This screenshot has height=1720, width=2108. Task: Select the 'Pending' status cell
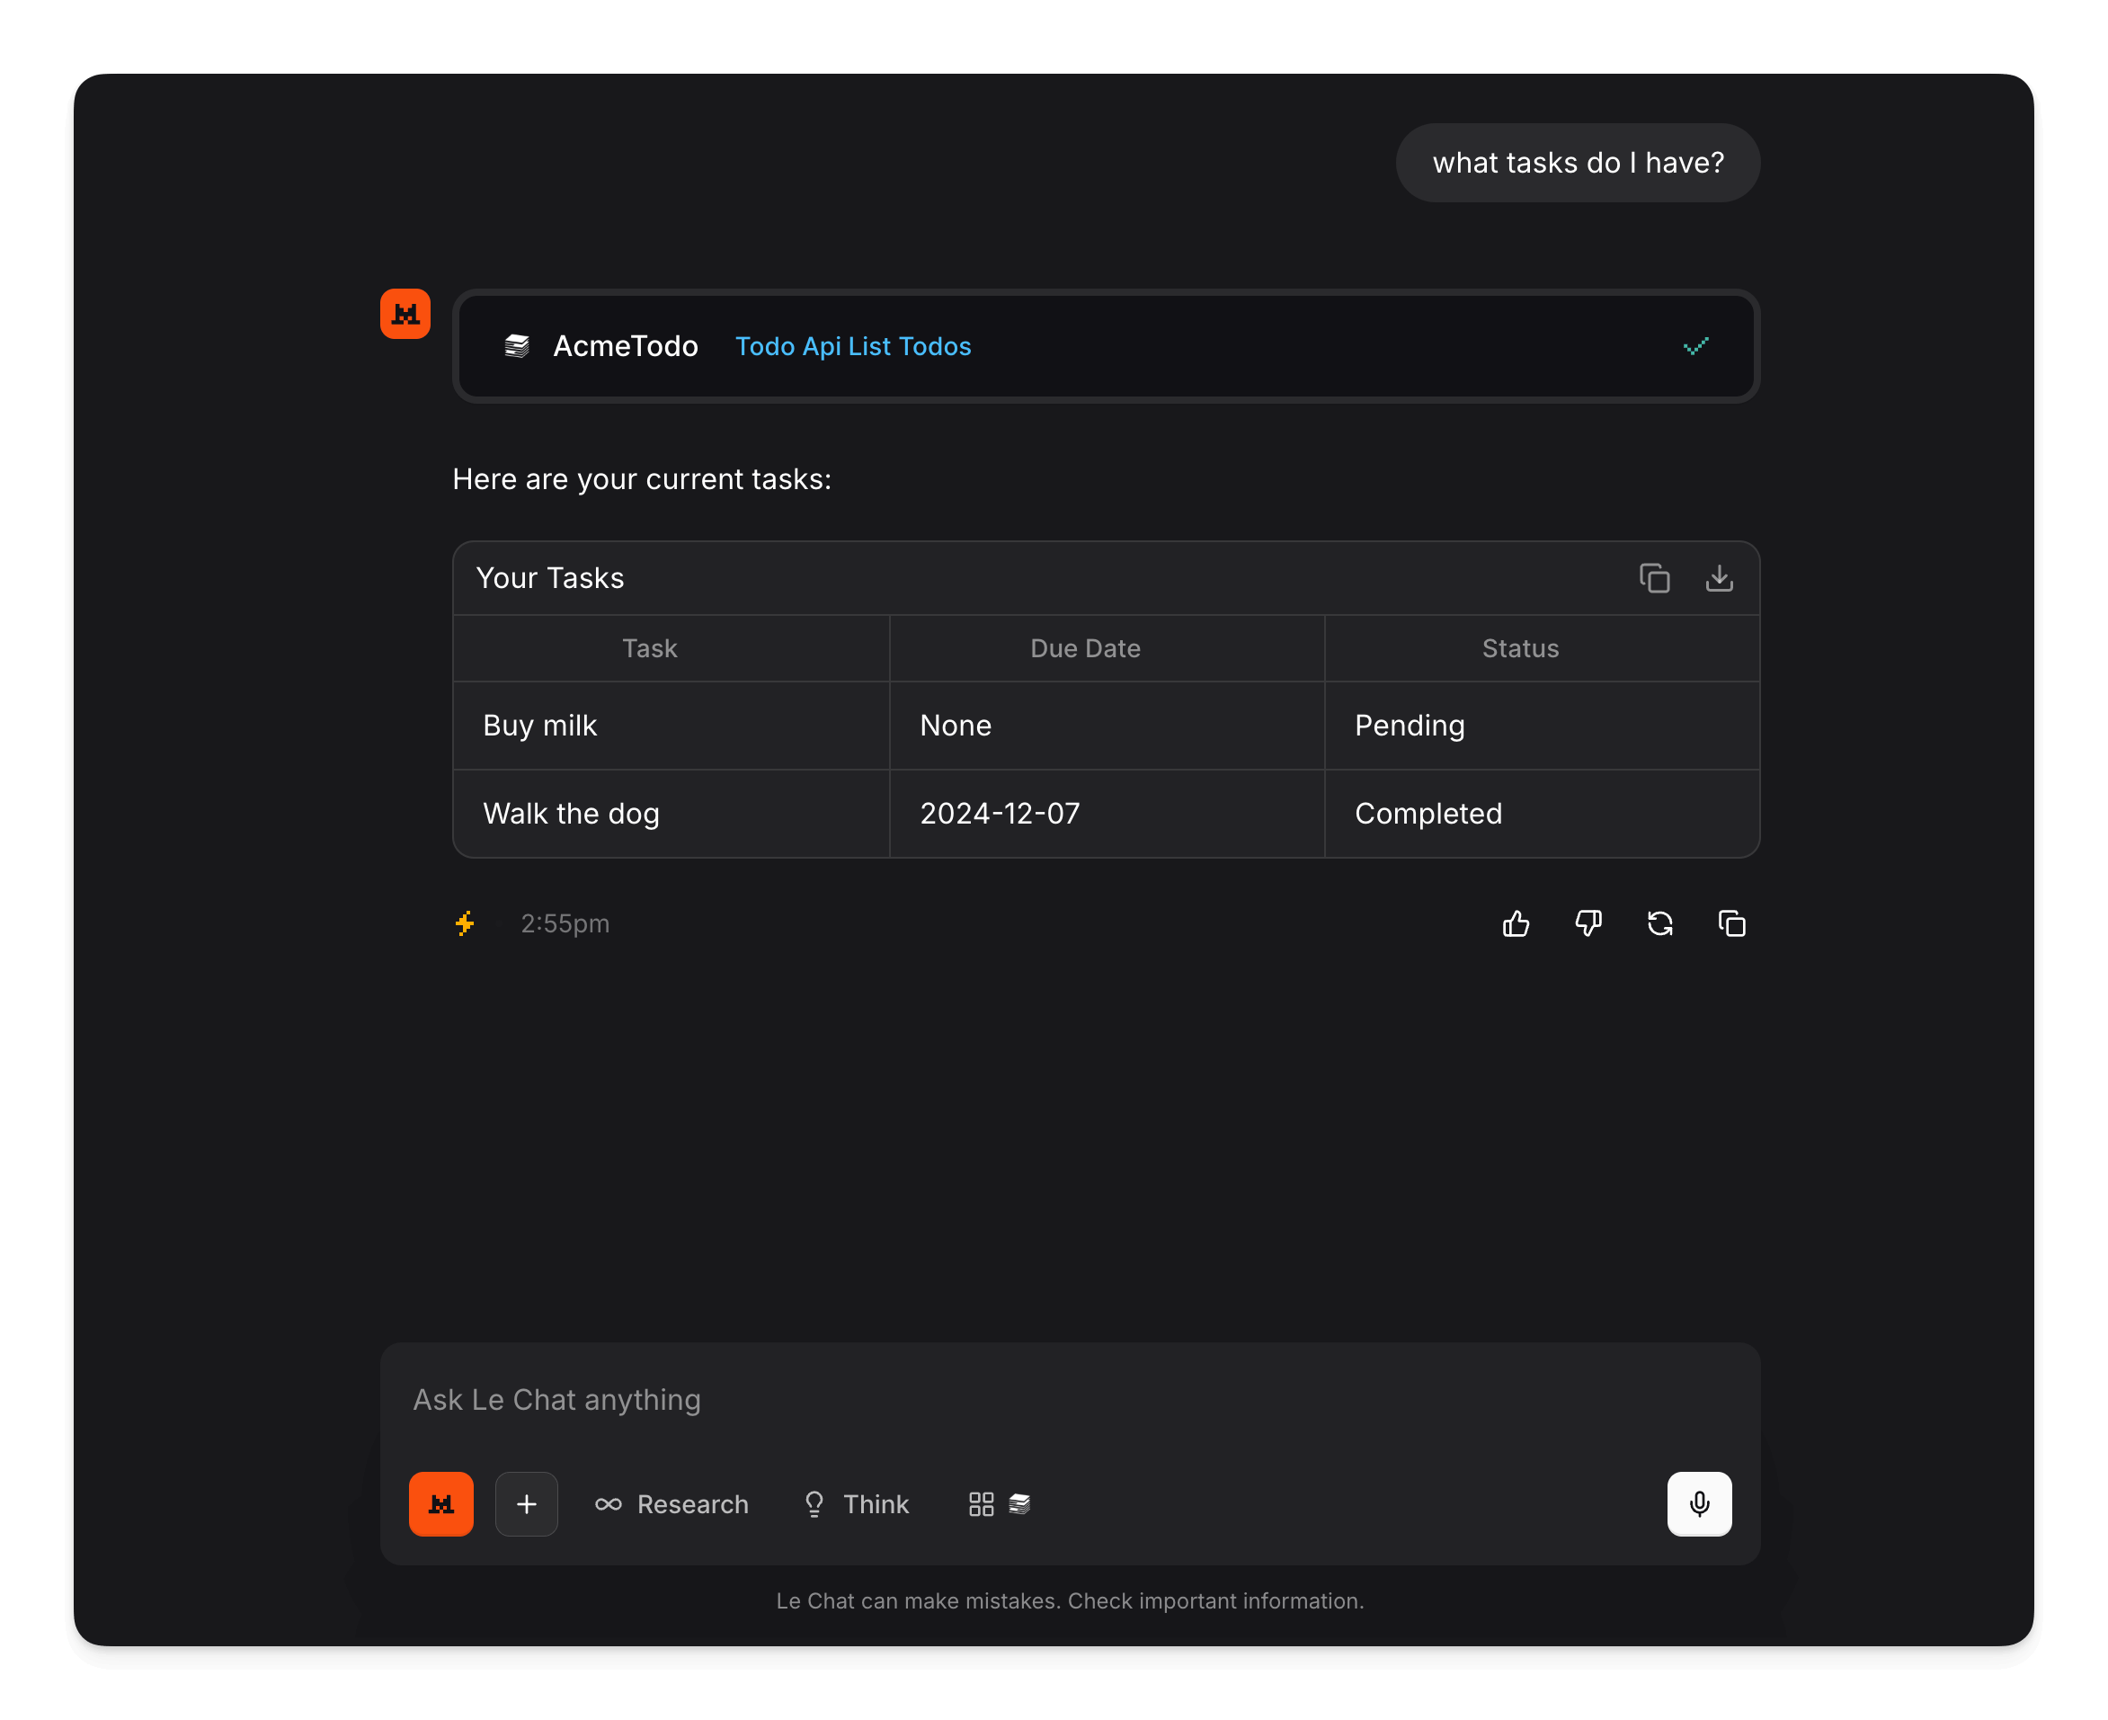[x=1543, y=726]
